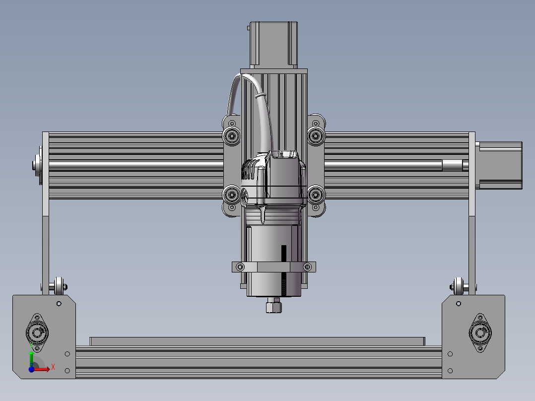
Task: Select the lower-left V-wheel on the carriage
Action: (232, 195)
